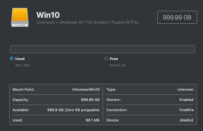Select the Used row in info table

click(x=56, y=120)
